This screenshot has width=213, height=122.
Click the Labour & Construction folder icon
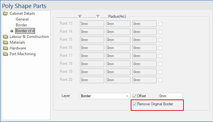[5, 37]
